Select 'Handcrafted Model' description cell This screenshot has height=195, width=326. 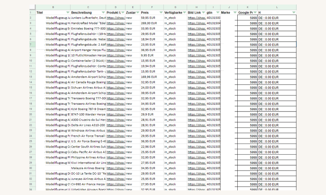(x=88, y=23)
